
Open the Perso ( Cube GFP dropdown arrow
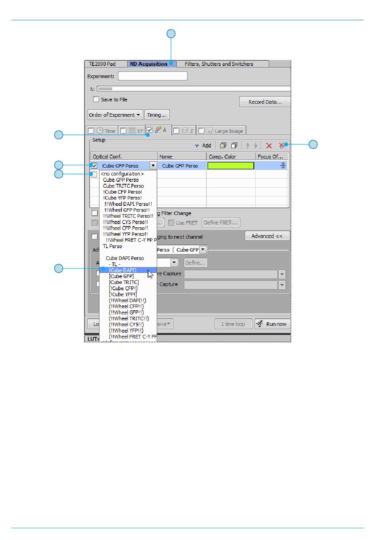click(203, 249)
